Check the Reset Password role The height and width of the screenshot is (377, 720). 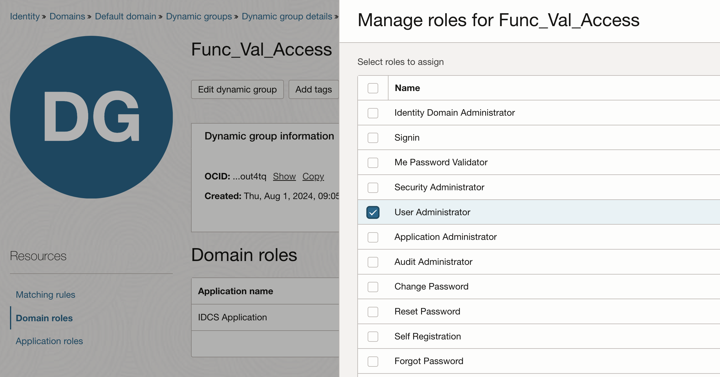373,312
